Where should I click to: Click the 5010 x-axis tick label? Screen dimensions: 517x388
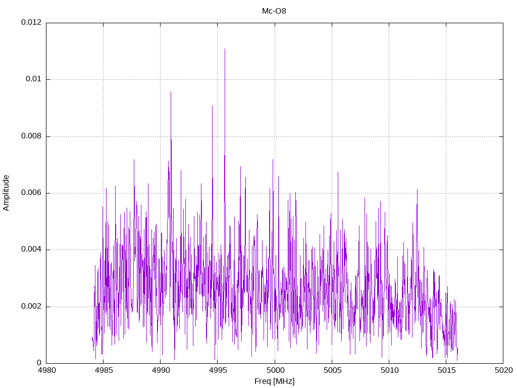click(x=389, y=370)
